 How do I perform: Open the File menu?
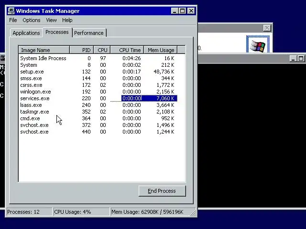[13, 20]
